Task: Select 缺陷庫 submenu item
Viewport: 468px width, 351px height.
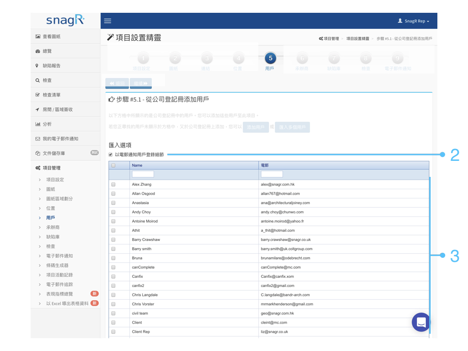Action: (x=53, y=237)
